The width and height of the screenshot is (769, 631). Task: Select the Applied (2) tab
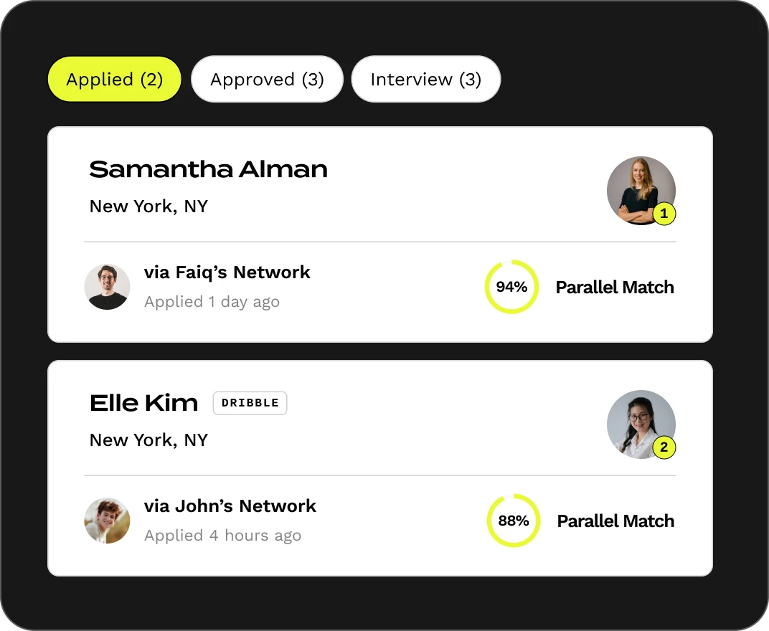coord(114,79)
